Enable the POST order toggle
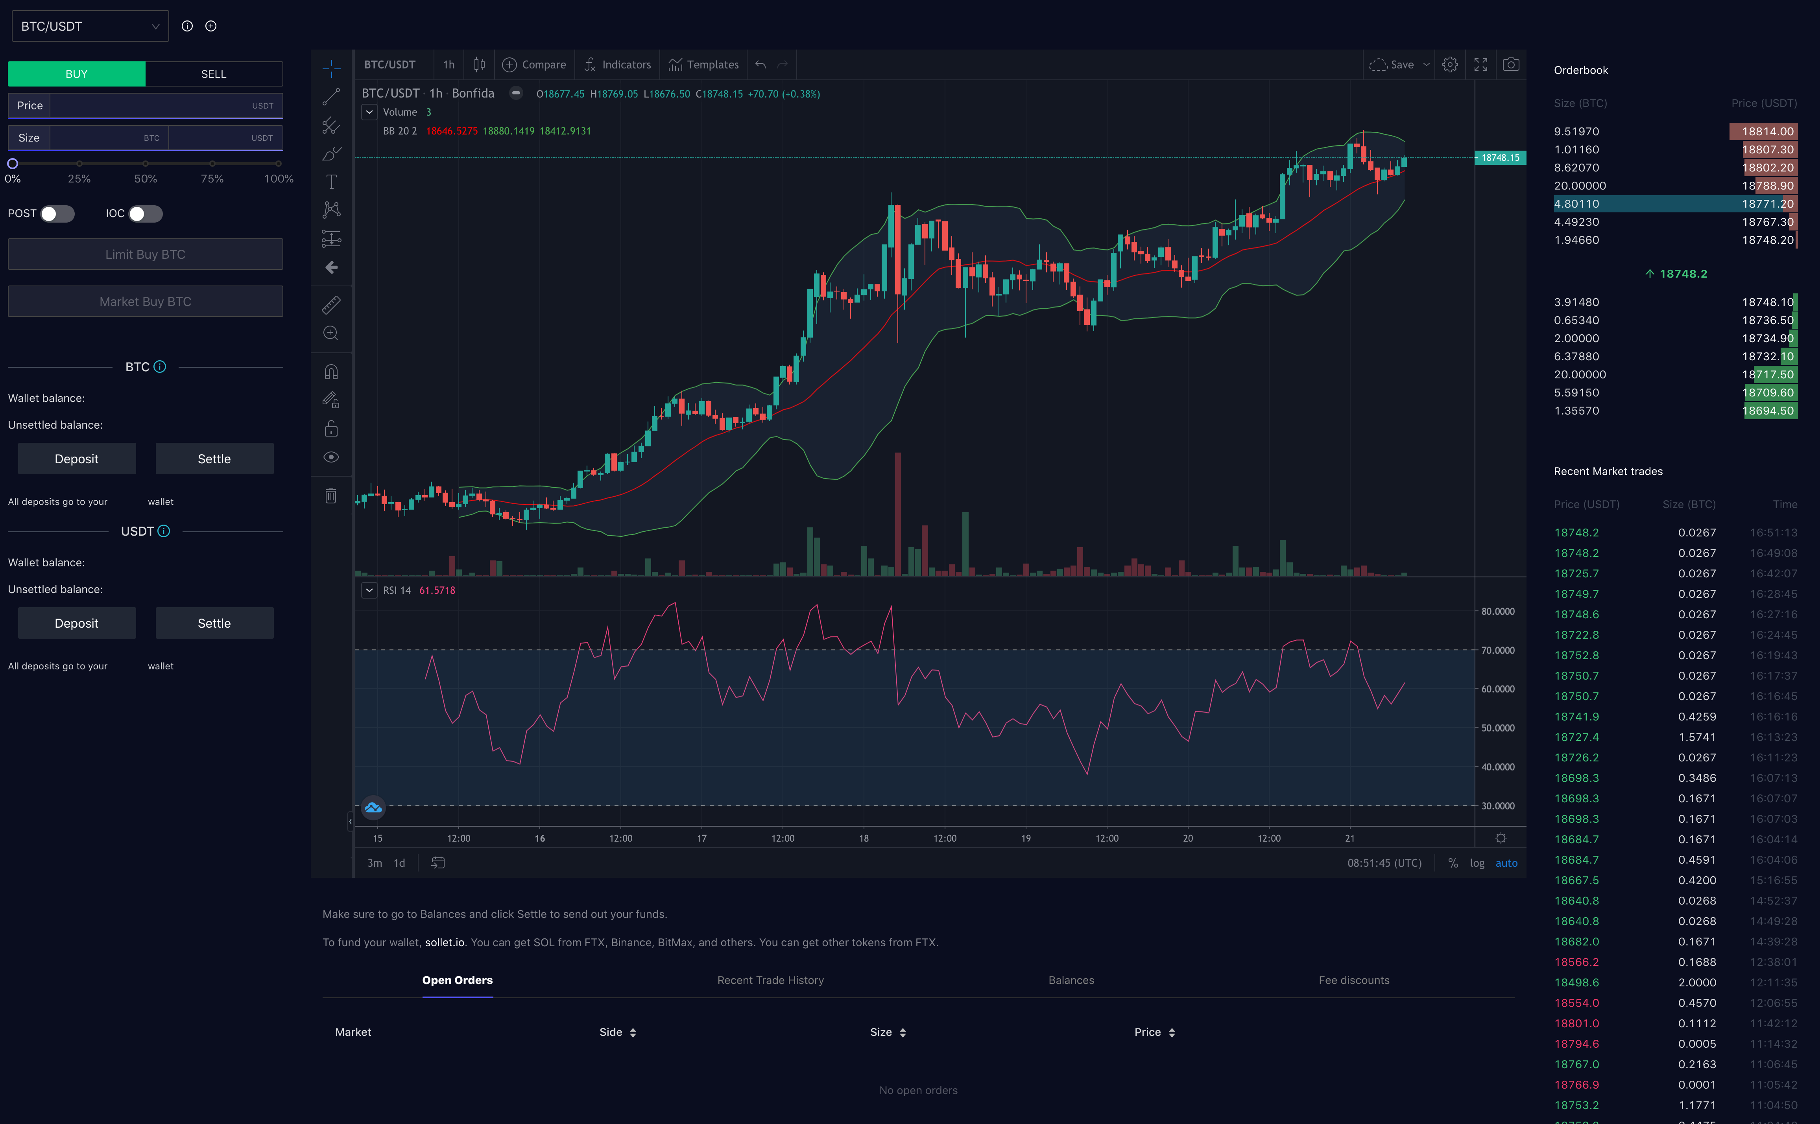Viewport: 1820px width, 1124px height. point(57,214)
